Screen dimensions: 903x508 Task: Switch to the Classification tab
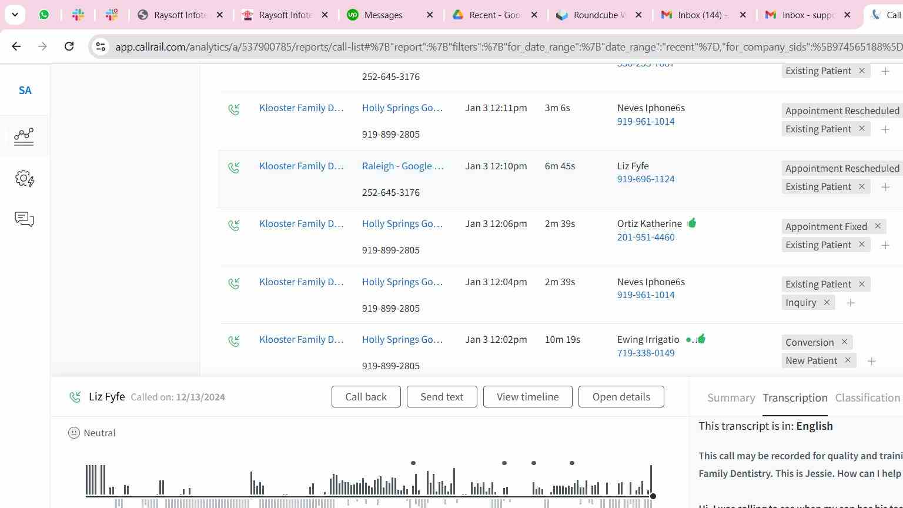[868, 398]
